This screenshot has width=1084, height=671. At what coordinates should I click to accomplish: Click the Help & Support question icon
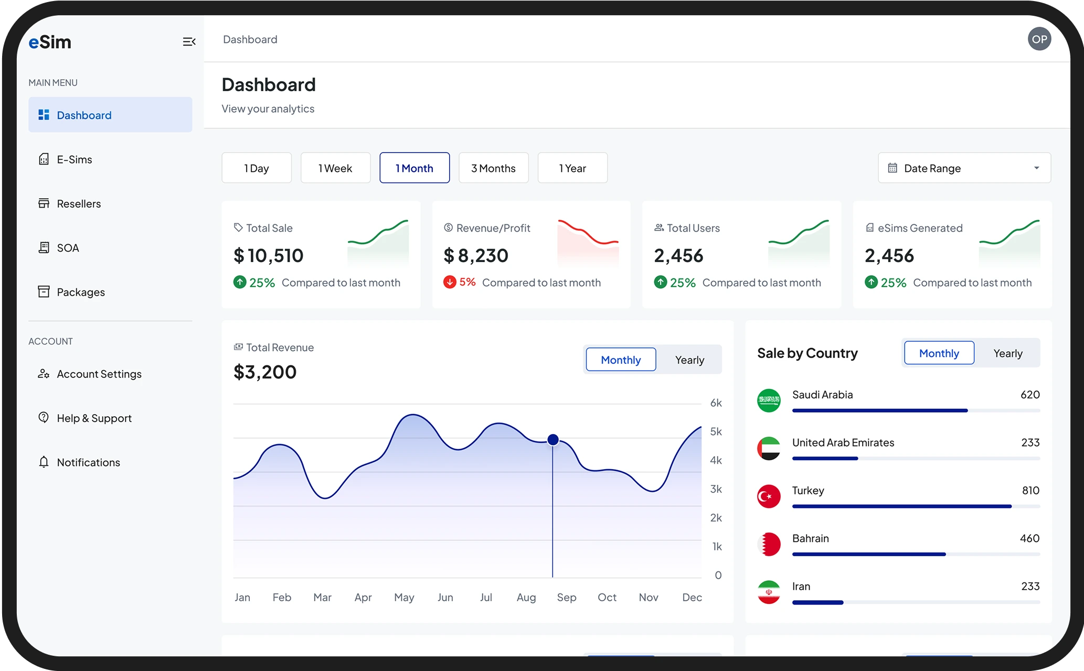coord(44,418)
